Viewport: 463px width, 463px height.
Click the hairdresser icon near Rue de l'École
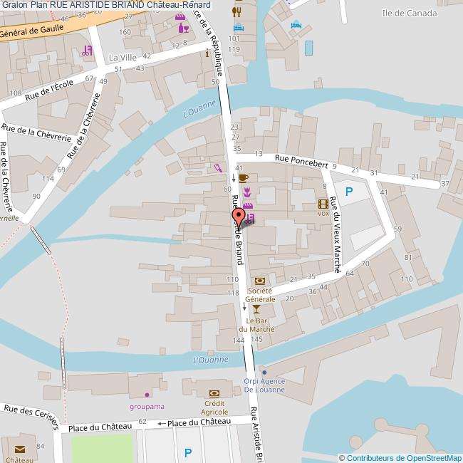[x=87, y=51]
